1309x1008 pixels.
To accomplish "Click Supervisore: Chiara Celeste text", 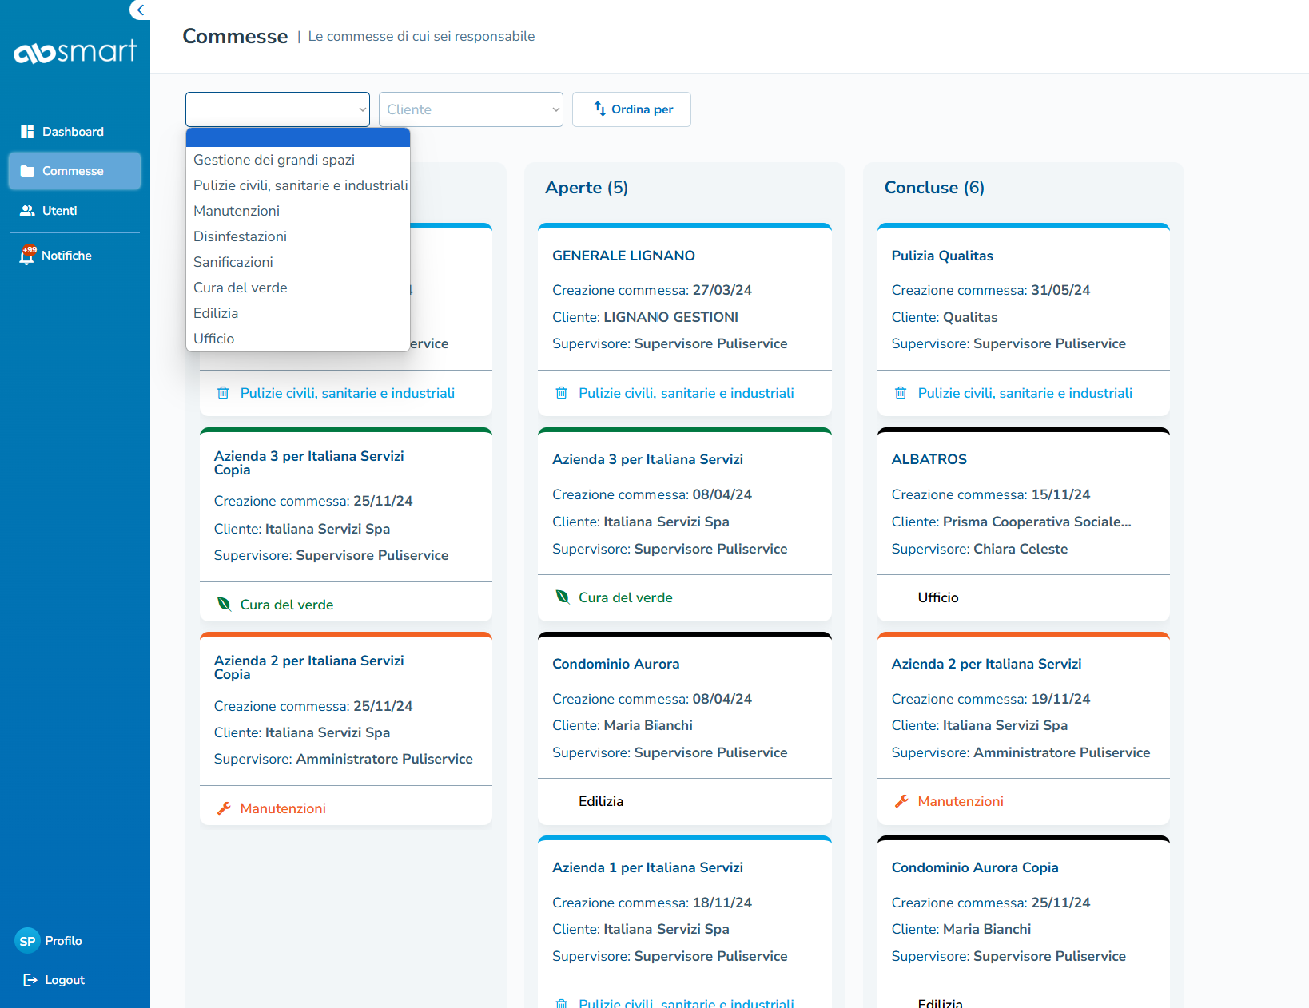I will click(980, 549).
